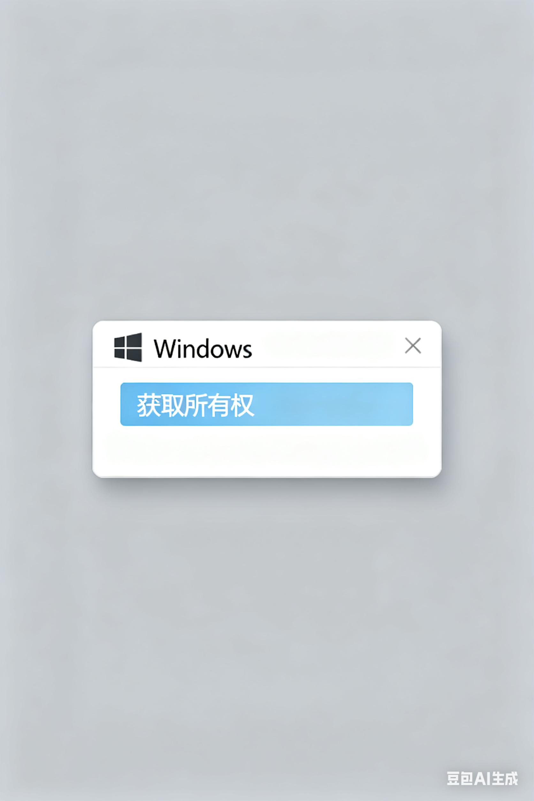Click the gray X in the dialog header
The height and width of the screenshot is (801, 534).
[413, 346]
